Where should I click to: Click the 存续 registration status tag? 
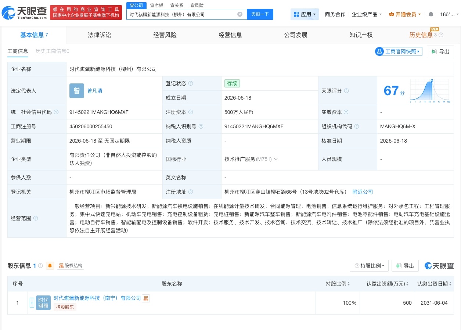232,83
